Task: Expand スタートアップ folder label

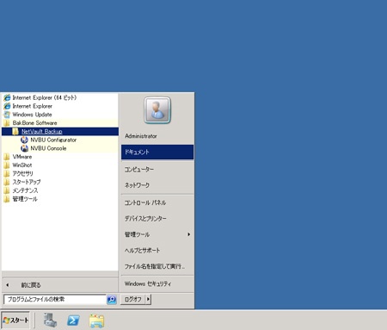Action: pos(27,182)
